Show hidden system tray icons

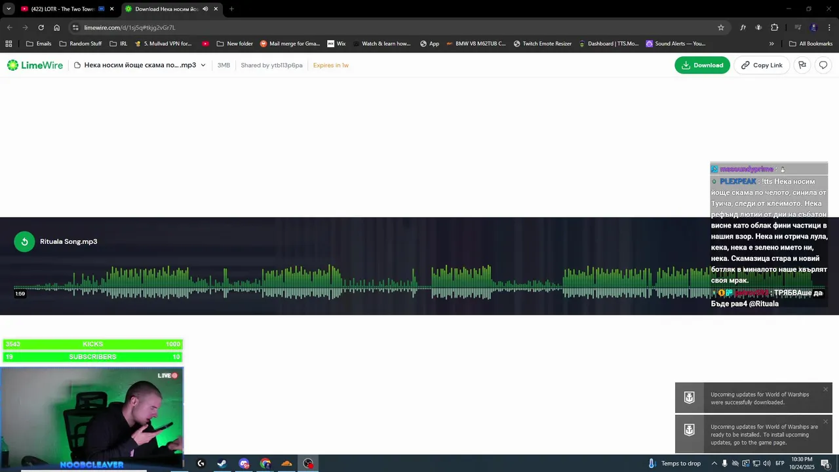pos(714,463)
